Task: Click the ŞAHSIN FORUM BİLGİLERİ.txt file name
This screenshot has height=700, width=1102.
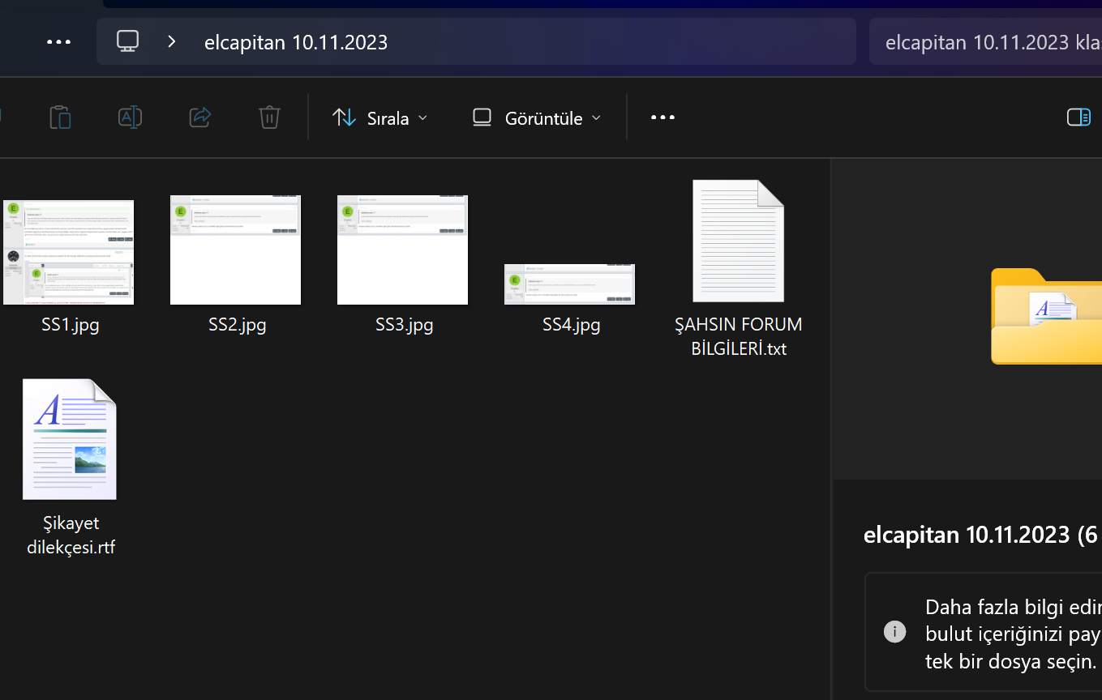Action: tap(739, 337)
